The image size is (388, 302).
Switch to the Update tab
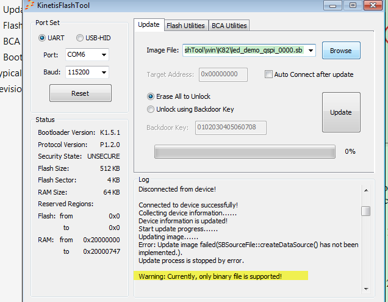point(149,25)
